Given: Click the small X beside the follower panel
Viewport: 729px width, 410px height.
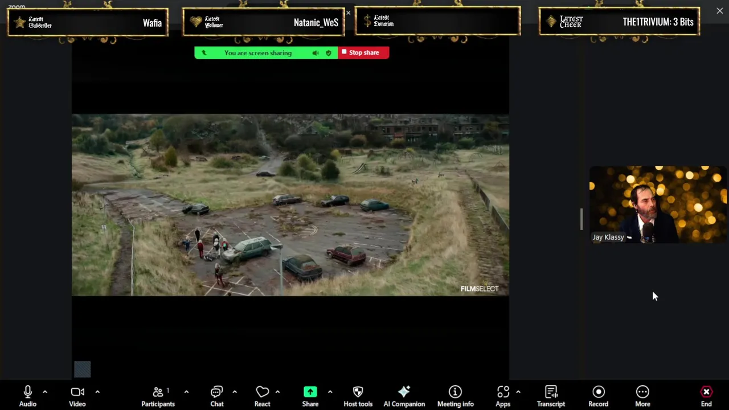Looking at the screenshot, I should click(349, 13).
